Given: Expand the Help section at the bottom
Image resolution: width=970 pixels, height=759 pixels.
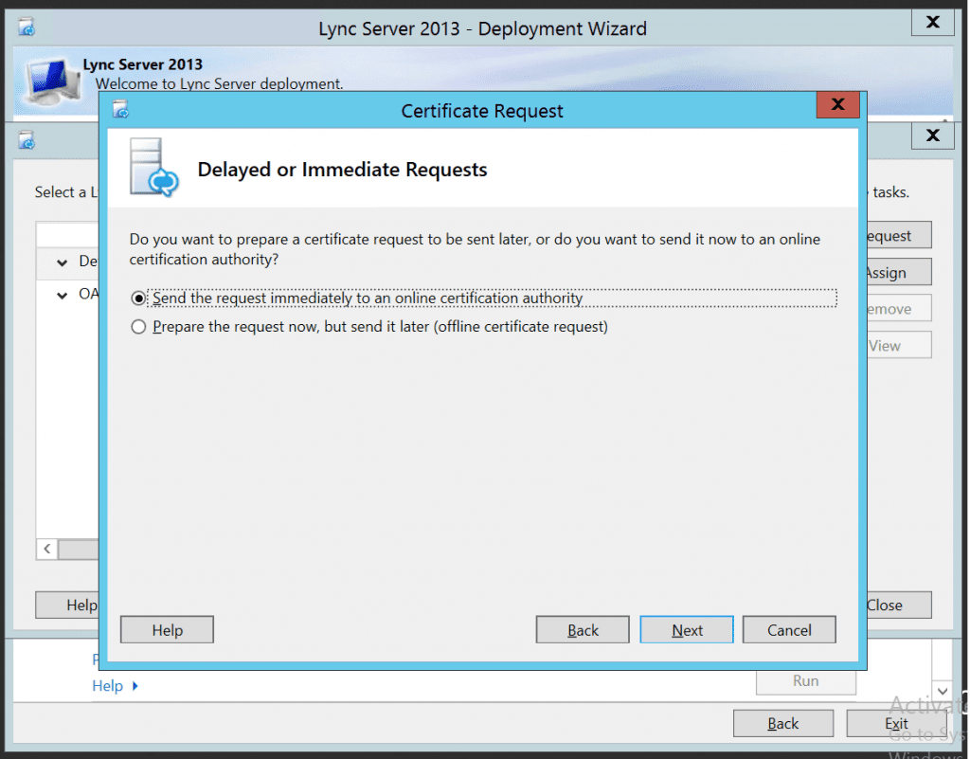Looking at the screenshot, I should coord(108,685).
